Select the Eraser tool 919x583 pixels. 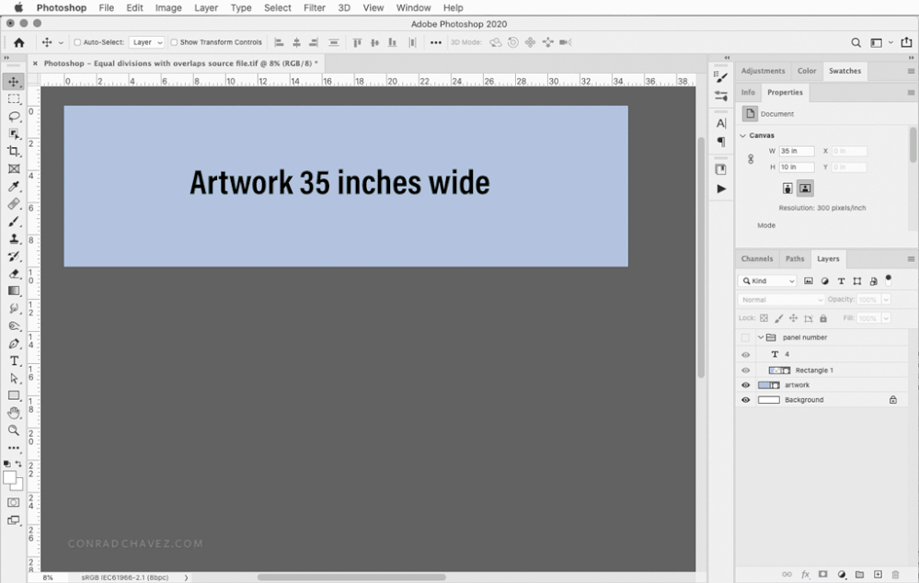[x=14, y=274]
